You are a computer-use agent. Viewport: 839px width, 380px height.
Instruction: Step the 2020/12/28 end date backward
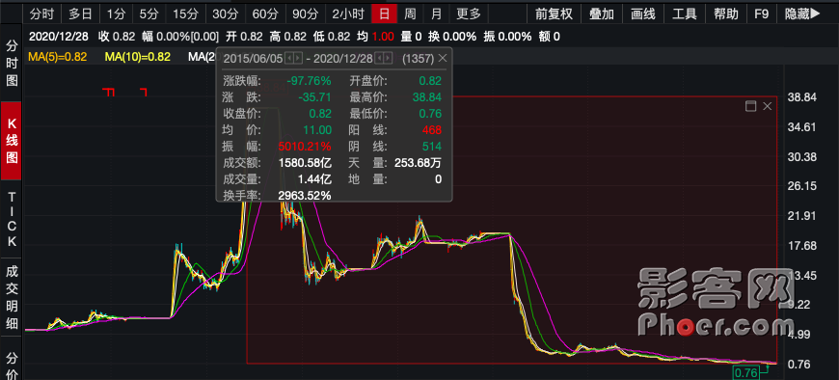379,58
